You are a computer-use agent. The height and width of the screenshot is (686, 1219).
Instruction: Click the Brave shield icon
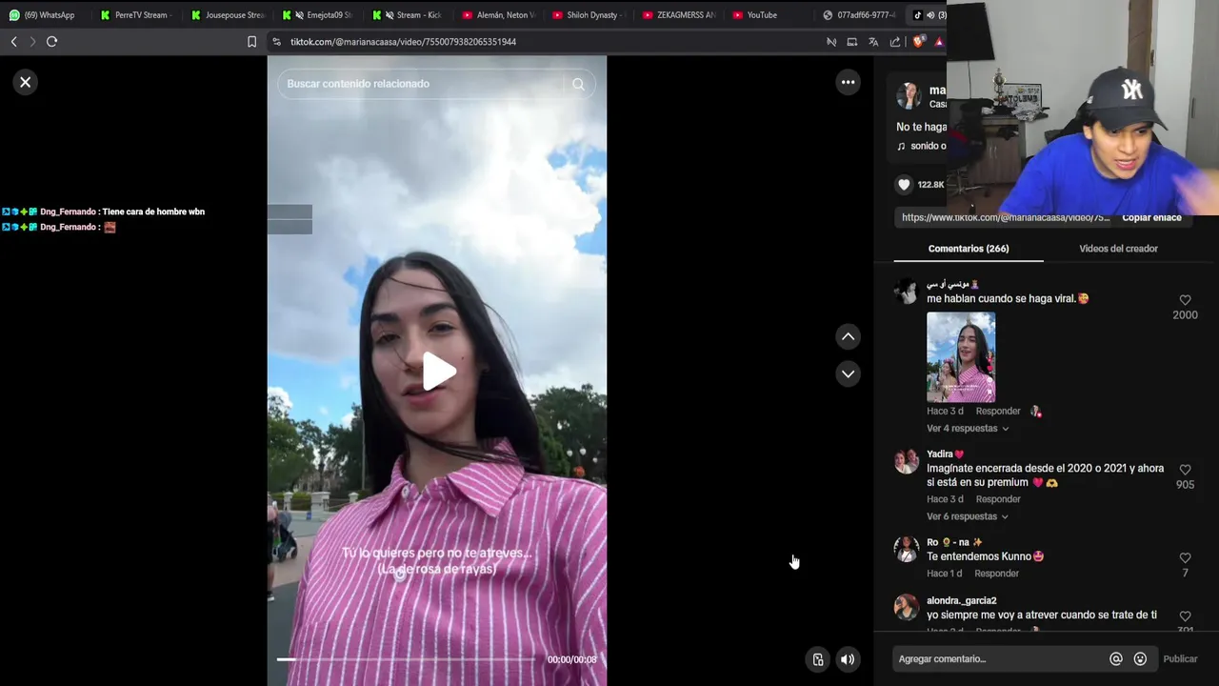pyautogui.click(x=918, y=42)
